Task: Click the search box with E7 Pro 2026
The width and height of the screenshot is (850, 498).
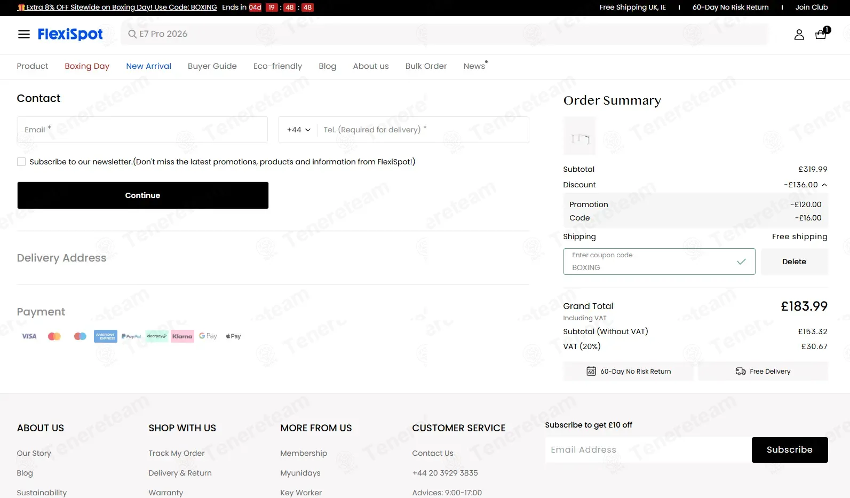Action: [444, 34]
